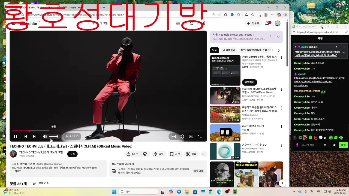
Task: Click Kick chat message input field
Action: (310, 145)
